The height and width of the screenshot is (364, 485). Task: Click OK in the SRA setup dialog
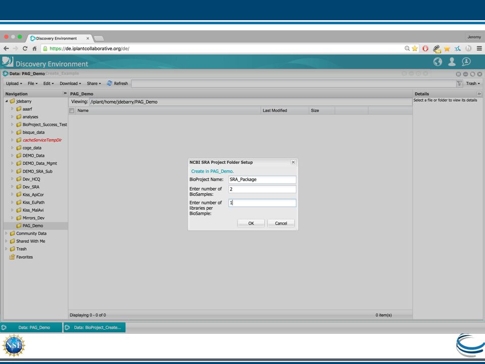click(x=251, y=223)
